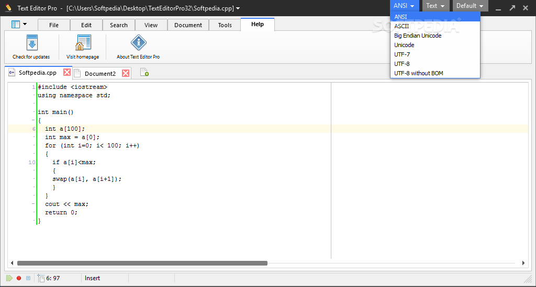536x287 pixels.
Task: Click the horizontal scrollbar thumb
Action: point(142,263)
